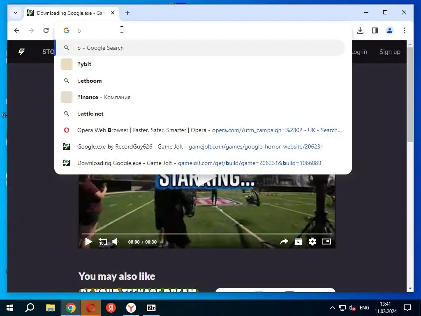Image resolution: width=421 pixels, height=316 pixels.
Task: Click the browser forward arrow
Action: click(31, 30)
